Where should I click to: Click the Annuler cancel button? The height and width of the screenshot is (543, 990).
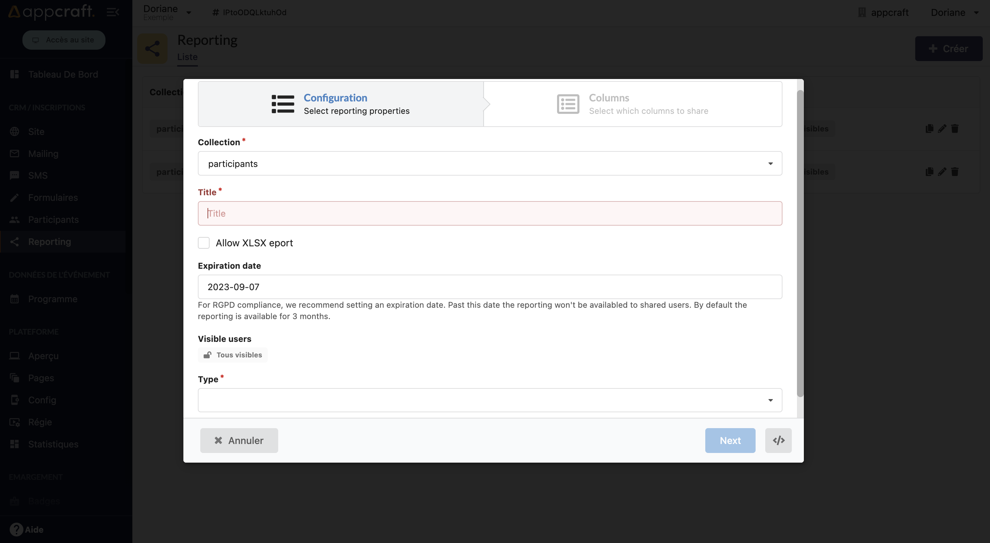click(x=239, y=440)
